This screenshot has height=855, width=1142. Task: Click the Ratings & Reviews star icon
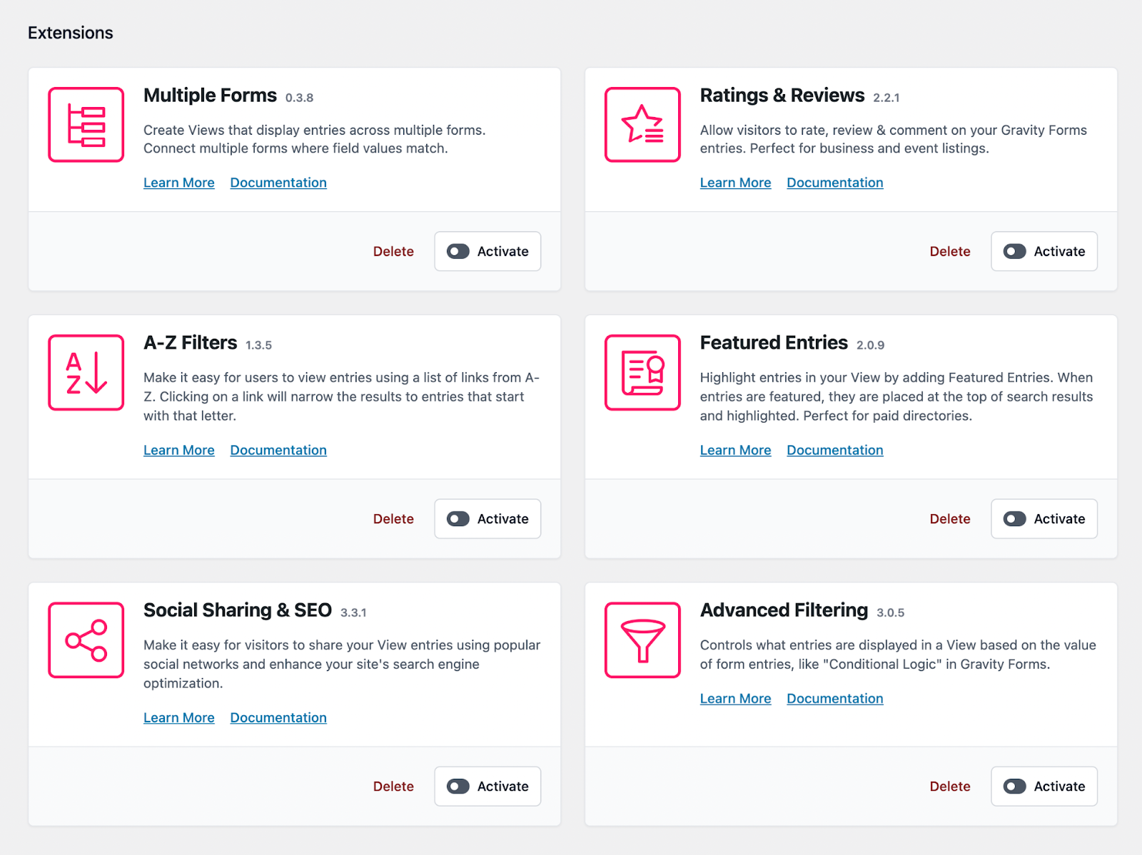[642, 125]
